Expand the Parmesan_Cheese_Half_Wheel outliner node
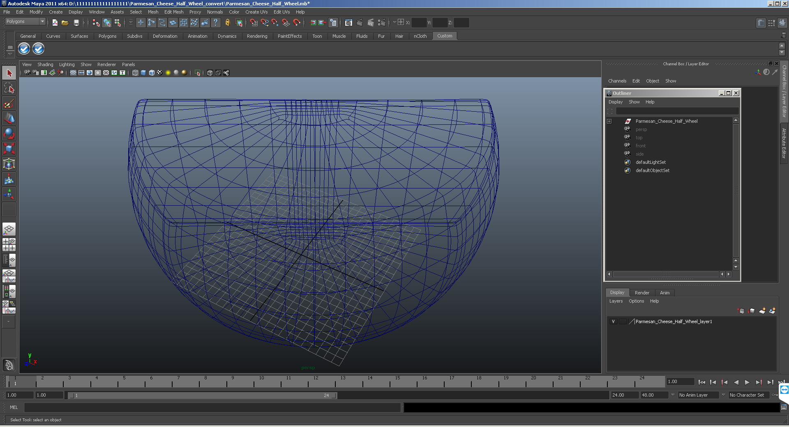Image resolution: width=789 pixels, height=427 pixels. pos(609,121)
